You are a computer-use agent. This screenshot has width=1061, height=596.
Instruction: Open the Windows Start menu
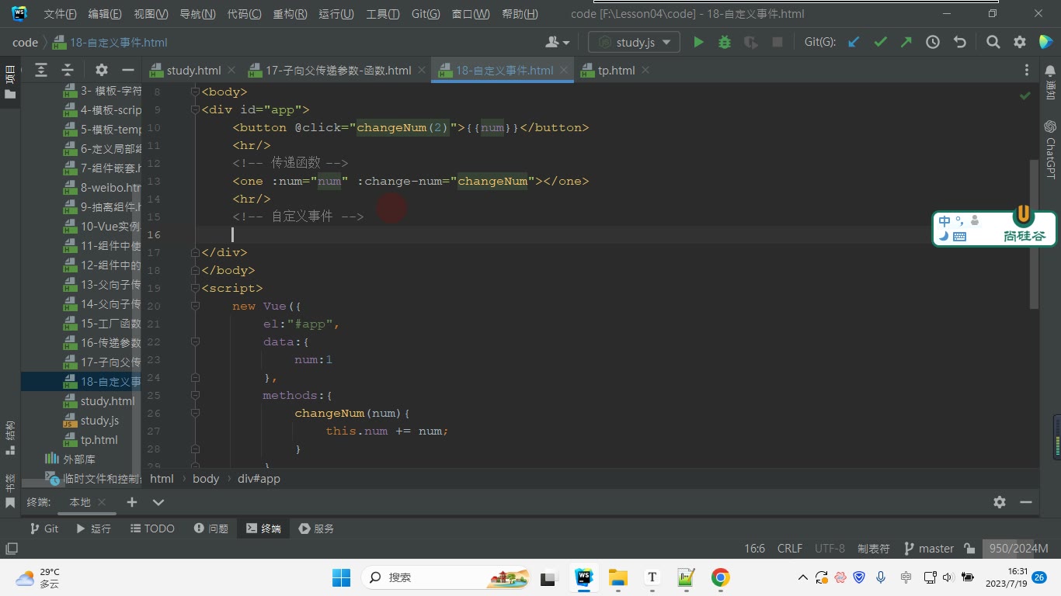pos(342,577)
